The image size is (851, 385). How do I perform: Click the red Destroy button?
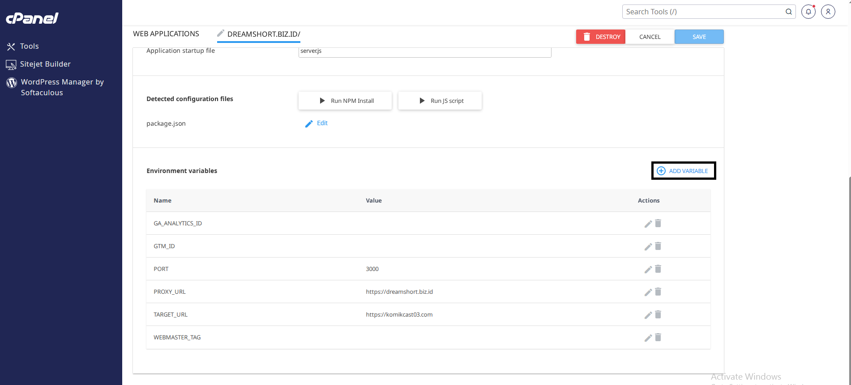coord(600,37)
